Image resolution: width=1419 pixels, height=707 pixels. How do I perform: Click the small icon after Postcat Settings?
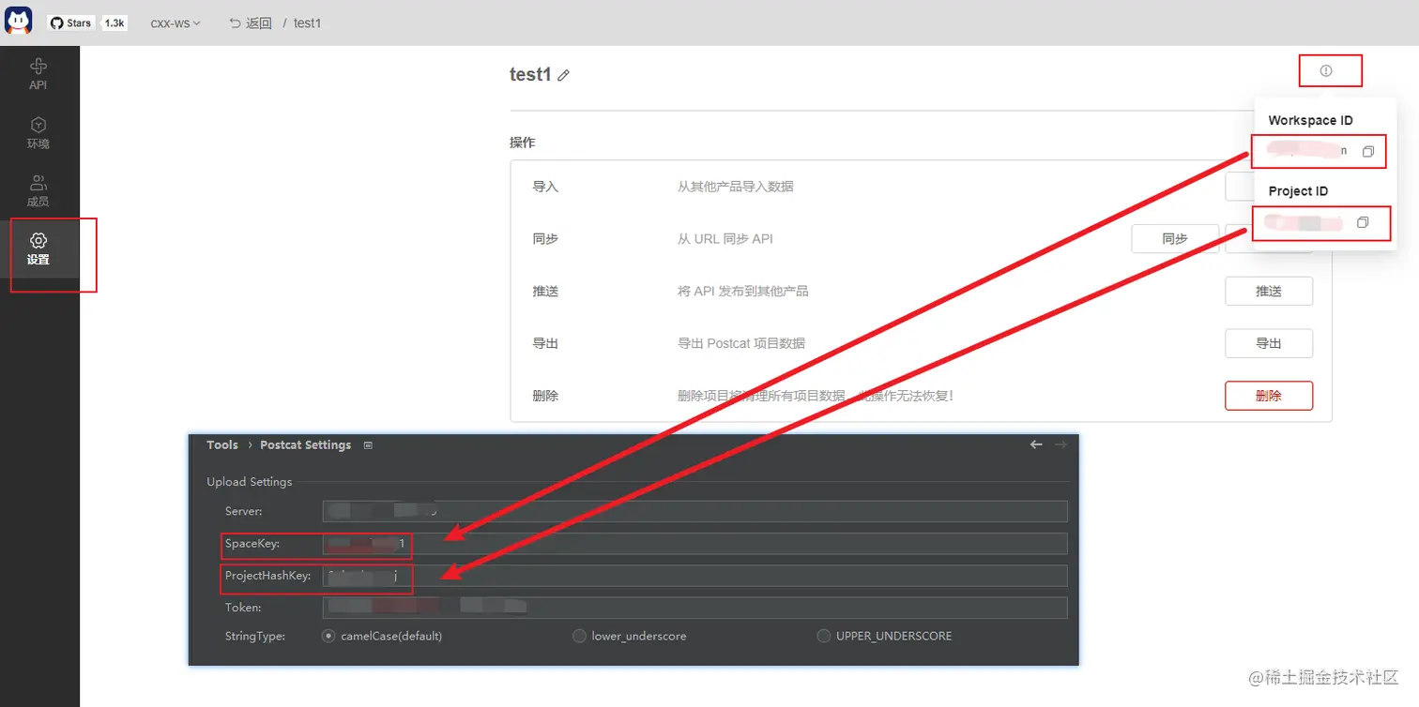pos(368,445)
